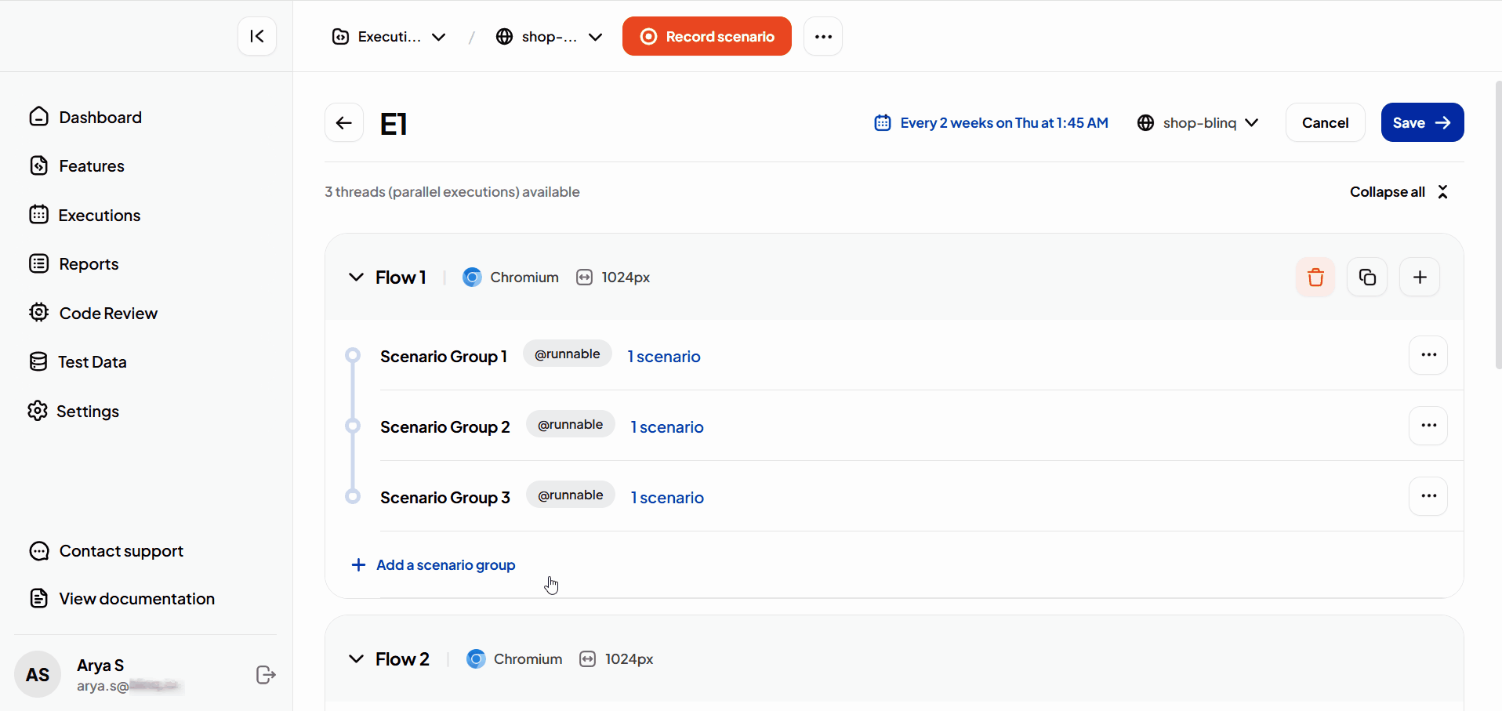
Task: Collapse the Flow 1 section chevron
Action: point(356,278)
